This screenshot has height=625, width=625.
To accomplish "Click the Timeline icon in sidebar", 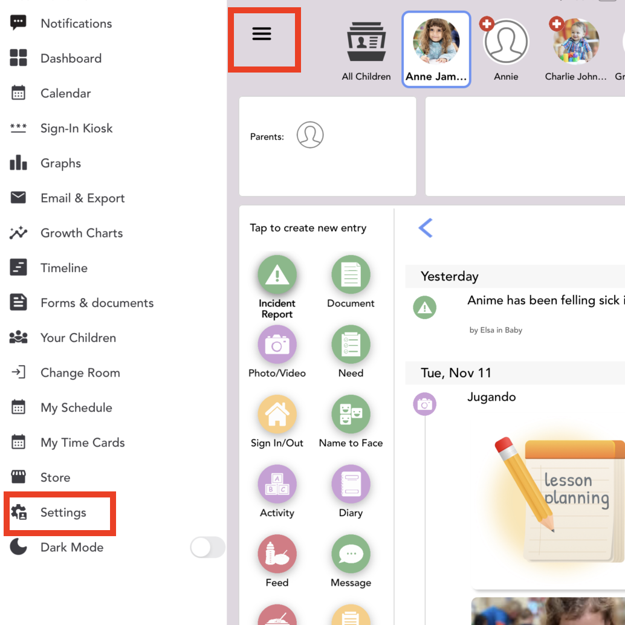I will tap(18, 267).
